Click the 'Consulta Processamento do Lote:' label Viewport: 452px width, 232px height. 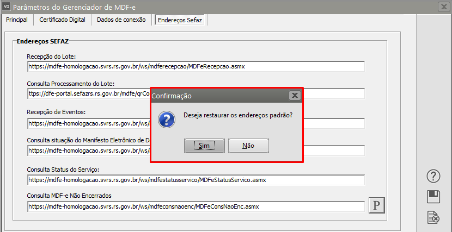(x=71, y=84)
